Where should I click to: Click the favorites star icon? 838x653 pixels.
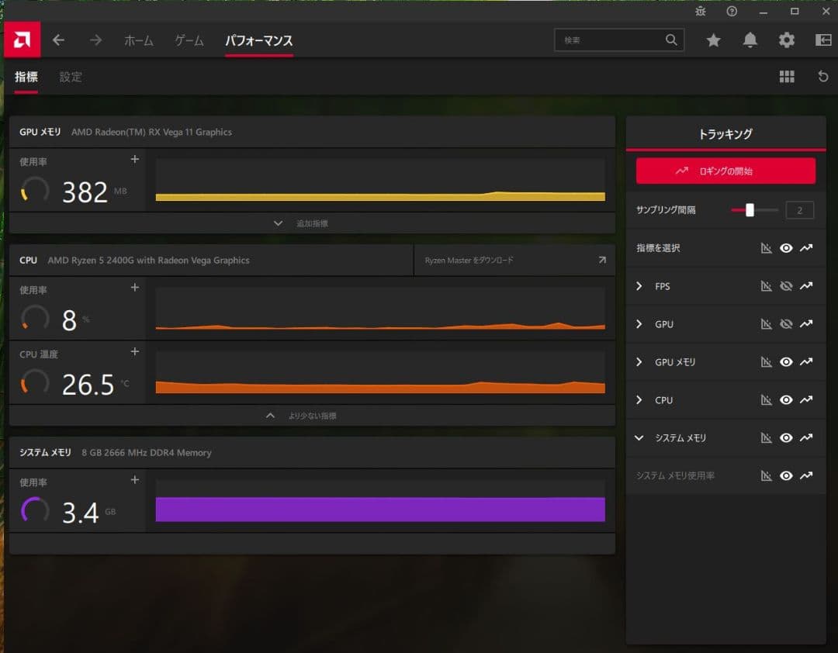pos(713,40)
